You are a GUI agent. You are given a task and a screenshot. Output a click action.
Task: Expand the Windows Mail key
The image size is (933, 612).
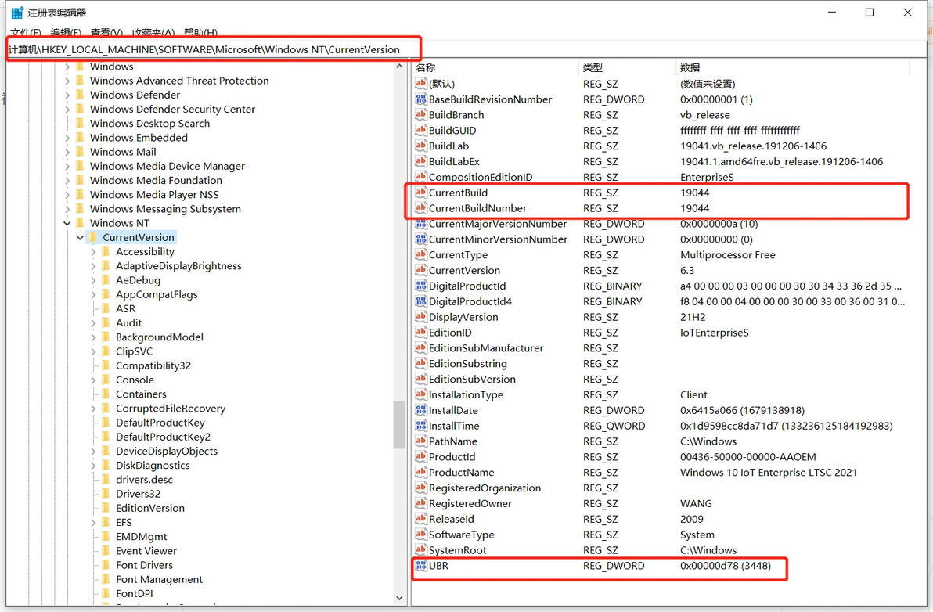[67, 152]
